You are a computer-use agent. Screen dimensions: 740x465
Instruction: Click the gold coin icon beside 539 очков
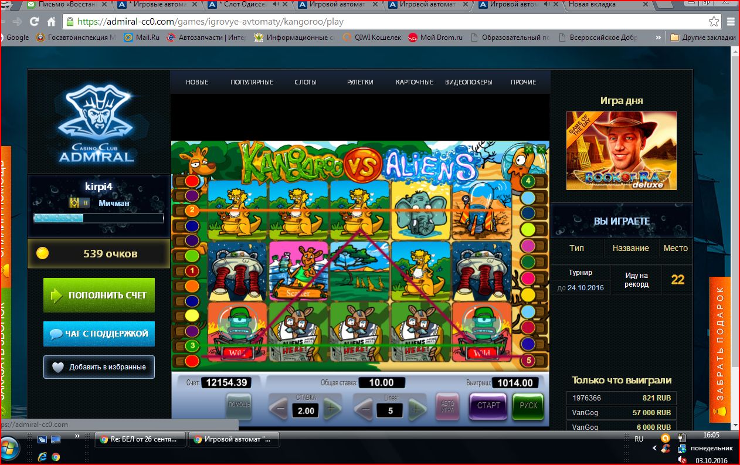tap(42, 253)
